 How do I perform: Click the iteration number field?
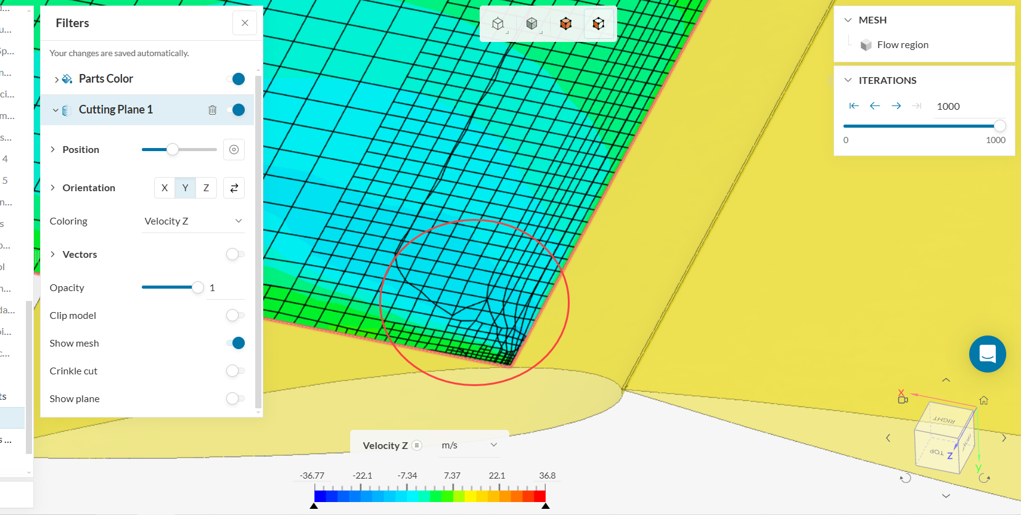[x=969, y=106]
